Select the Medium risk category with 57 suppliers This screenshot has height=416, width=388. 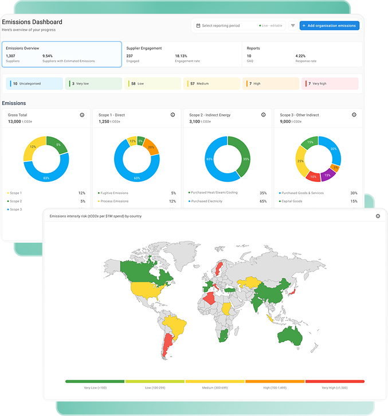[x=212, y=84]
